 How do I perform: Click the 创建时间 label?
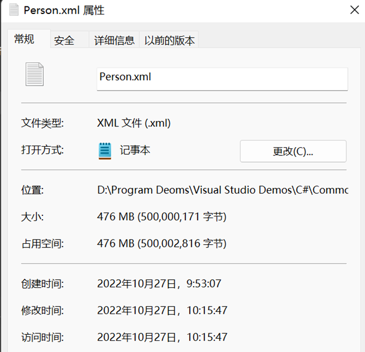tap(42, 284)
